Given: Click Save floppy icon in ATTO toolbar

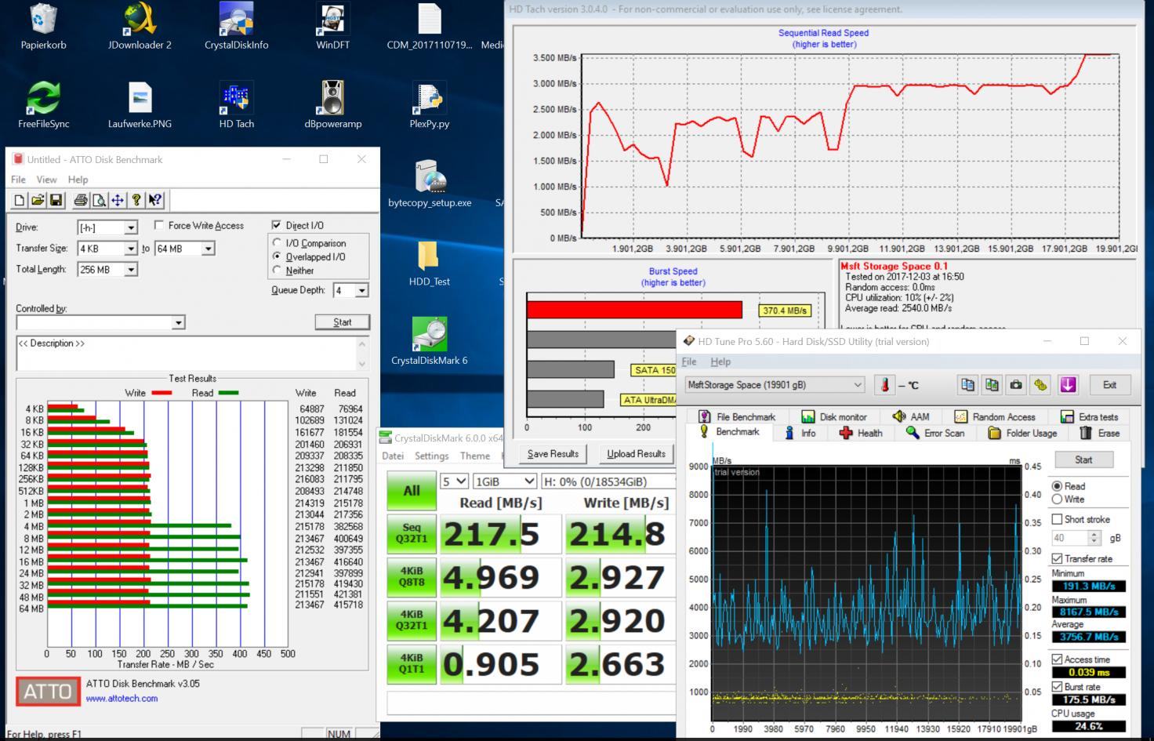Looking at the screenshot, I should coord(56,201).
